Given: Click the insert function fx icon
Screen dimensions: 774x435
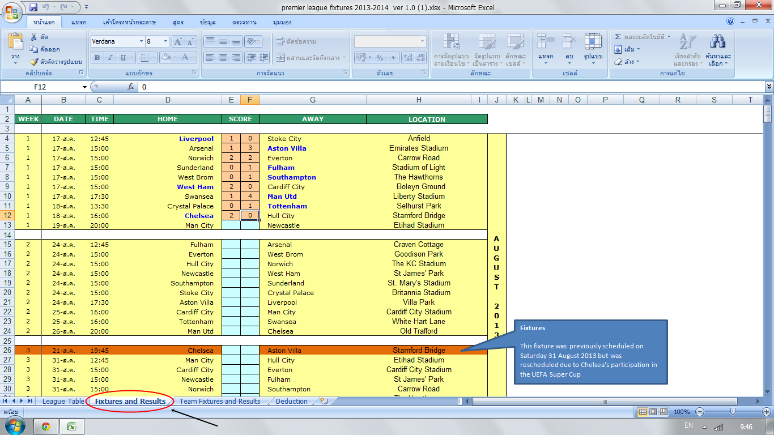Looking at the screenshot, I should coord(131,87).
